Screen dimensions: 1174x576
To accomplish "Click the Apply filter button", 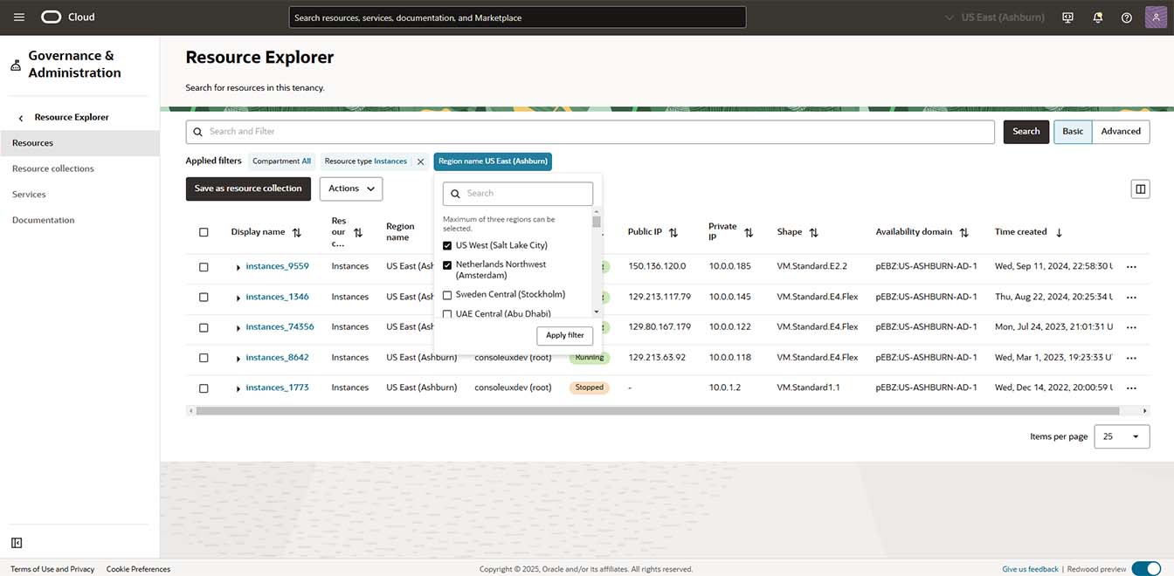I will [564, 336].
